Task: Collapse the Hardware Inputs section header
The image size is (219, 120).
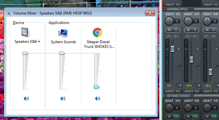Action: pos(177,9)
